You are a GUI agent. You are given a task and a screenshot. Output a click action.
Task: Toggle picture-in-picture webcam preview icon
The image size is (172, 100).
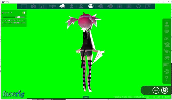(43, 6)
